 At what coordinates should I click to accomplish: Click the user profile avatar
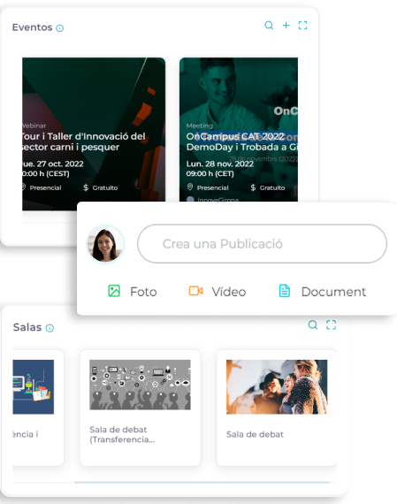pyautogui.click(x=105, y=244)
